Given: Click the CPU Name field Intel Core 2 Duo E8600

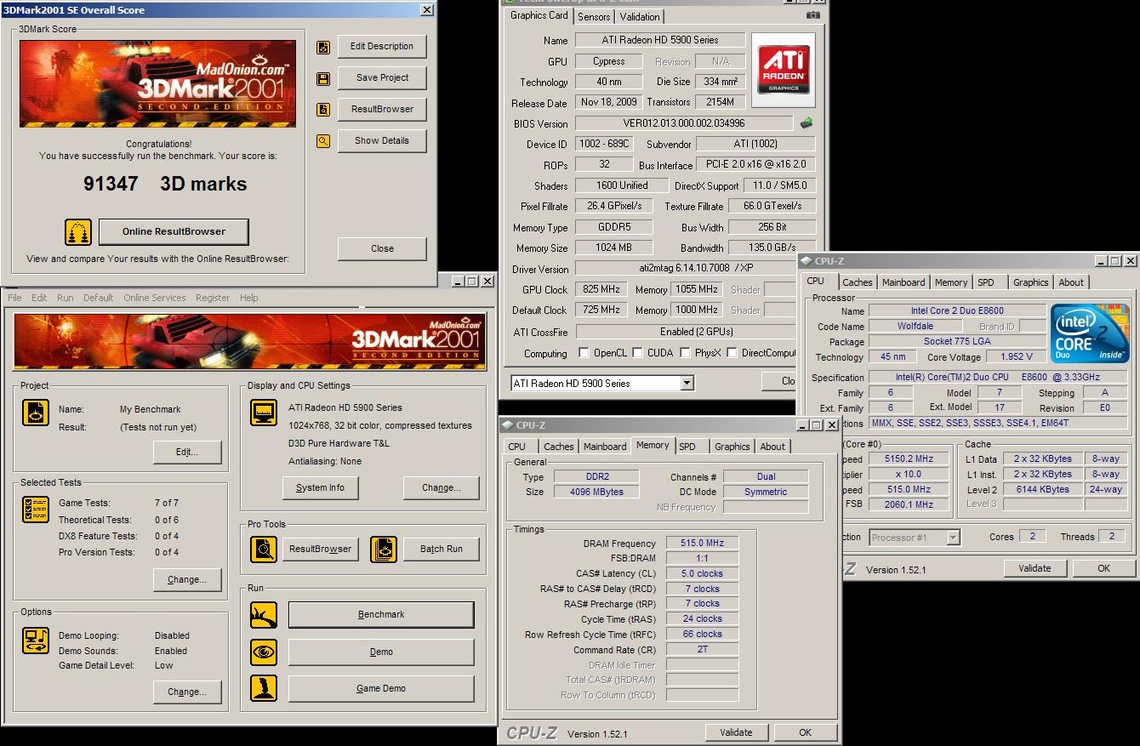Looking at the screenshot, I should click(957, 311).
